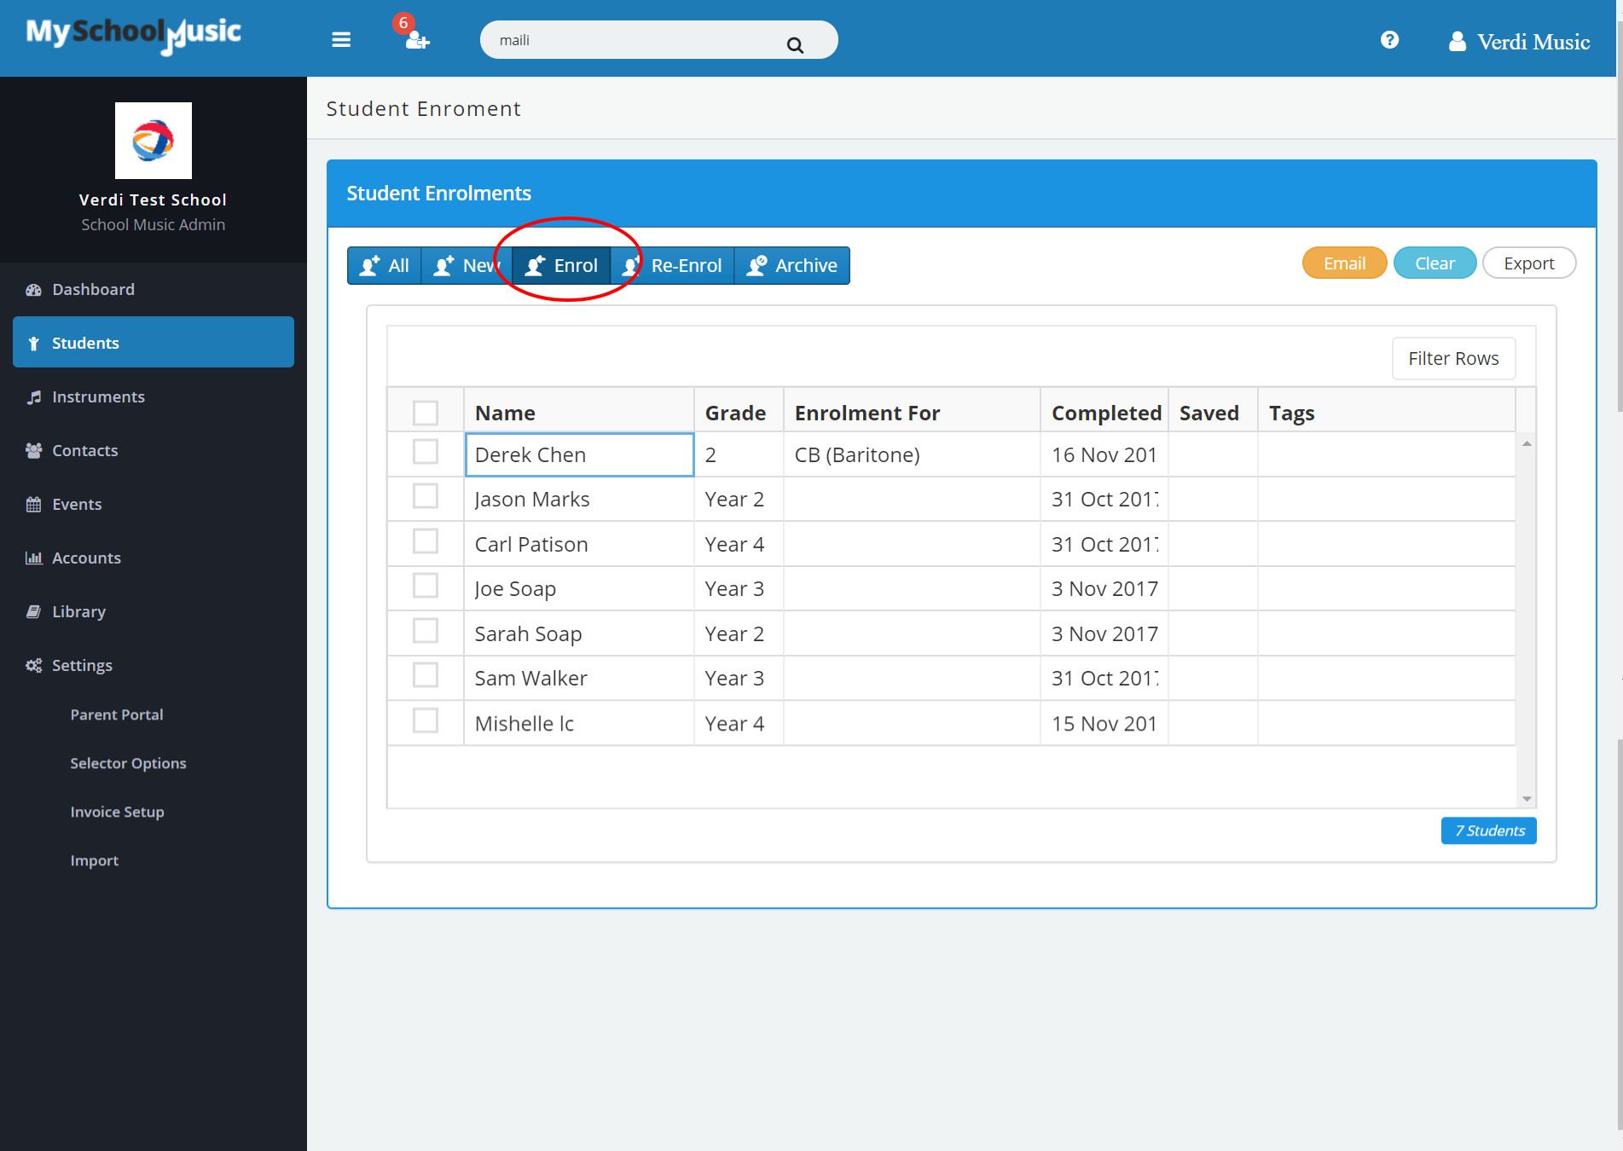Click the Verdi Music user icon
The height and width of the screenshot is (1151, 1623).
pos(1457,41)
